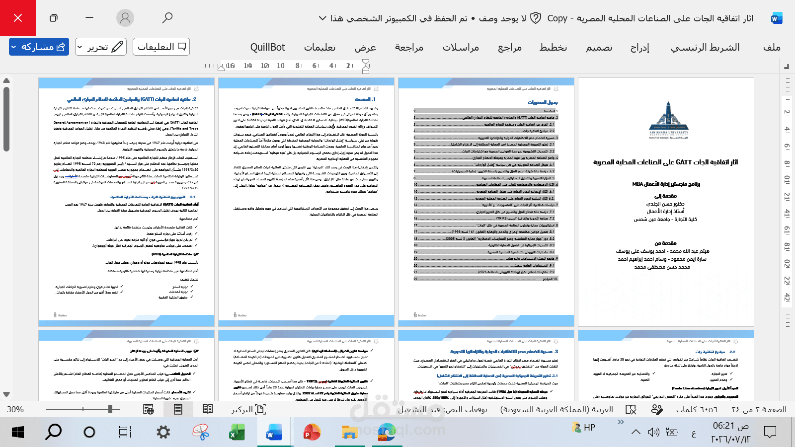The width and height of the screenshot is (795, 447).
Task: Click the scrollbar down arrow
Action: point(6,394)
